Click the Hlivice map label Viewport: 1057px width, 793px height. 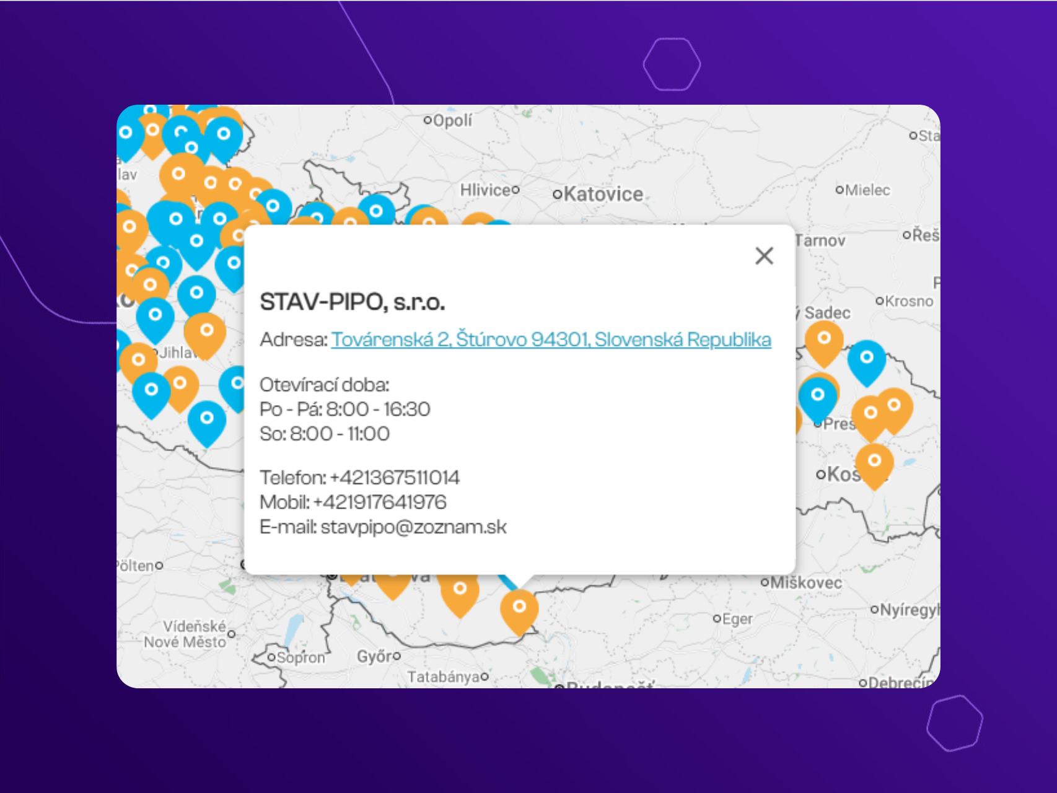(485, 190)
